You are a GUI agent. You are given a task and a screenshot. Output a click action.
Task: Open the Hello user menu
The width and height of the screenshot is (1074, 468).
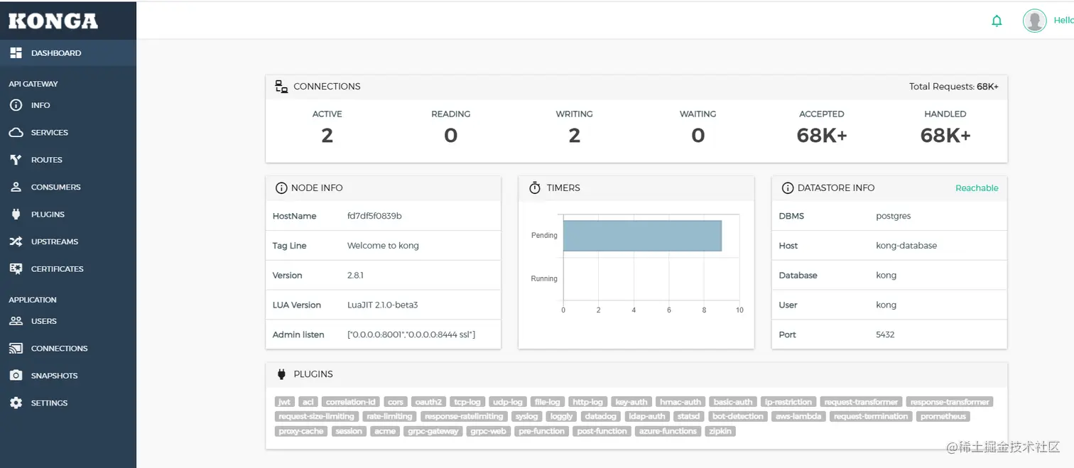(x=1063, y=21)
